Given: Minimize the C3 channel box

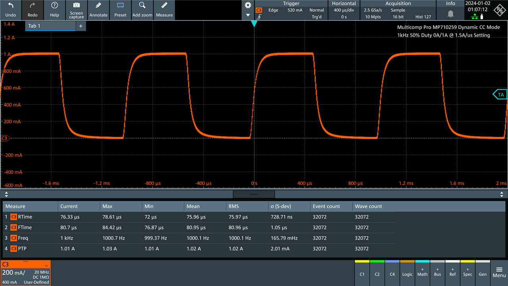Looking at the screenshot, I should pyautogui.click(x=46, y=265).
